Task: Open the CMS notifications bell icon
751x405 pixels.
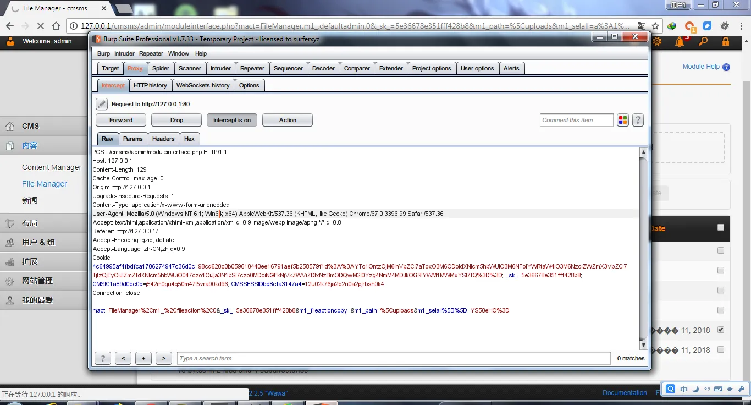Action: pos(681,42)
